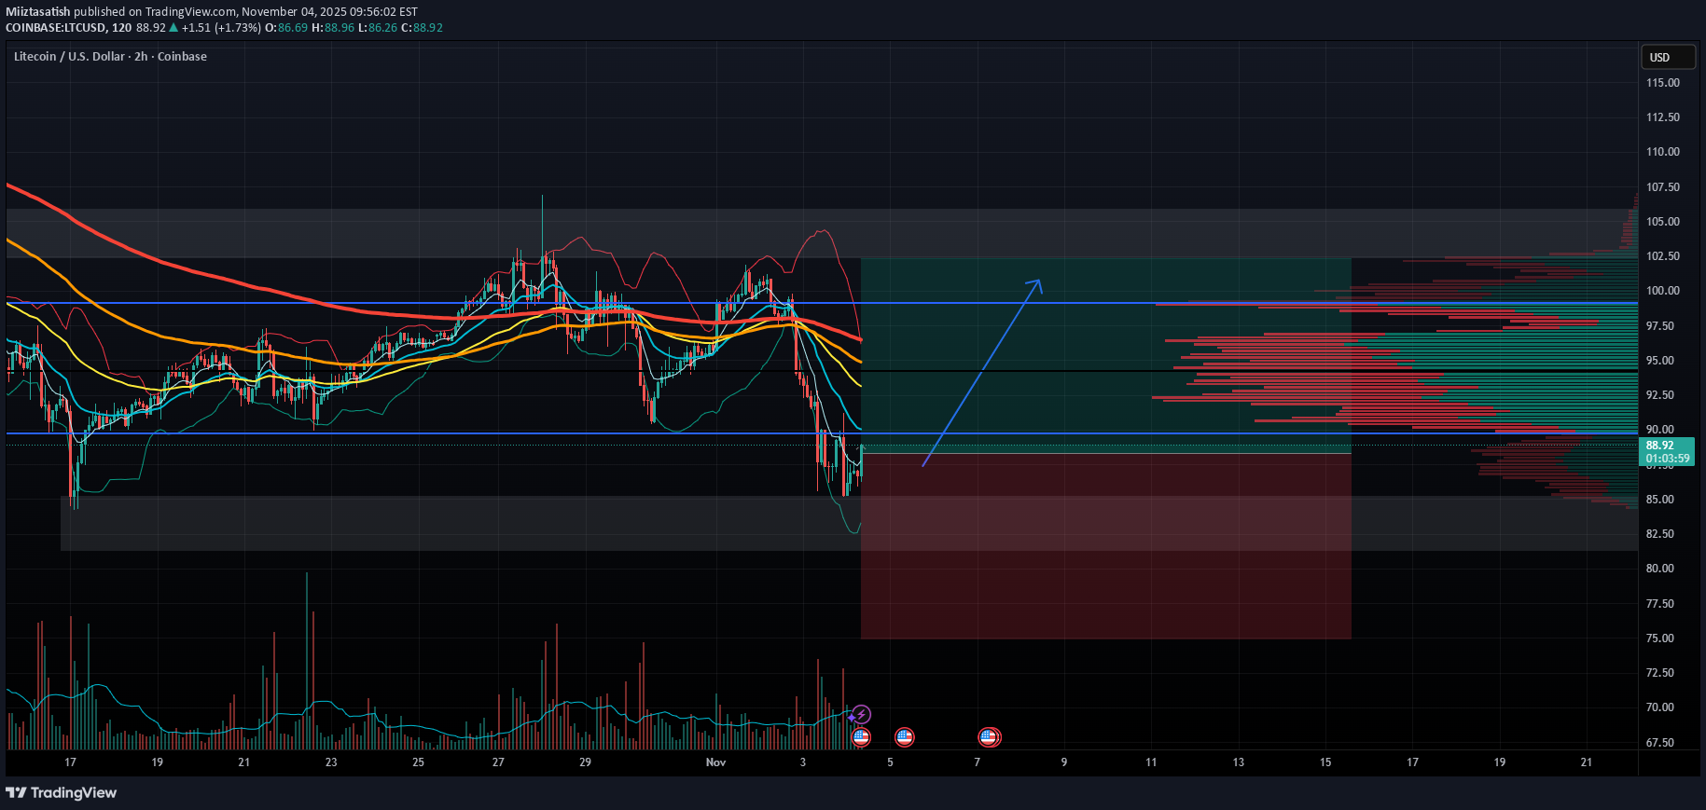The width and height of the screenshot is (1706, 810).
Task: Select the blue arrow drawing on chart
Action: tap(981, 372)
